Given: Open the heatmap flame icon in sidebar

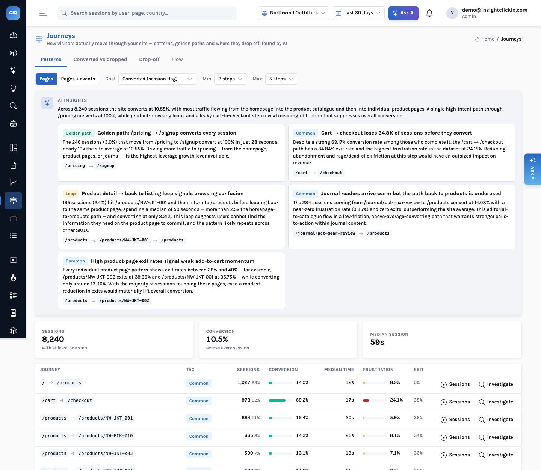Looking at the screenshot, I should click(x=13, y=278).
